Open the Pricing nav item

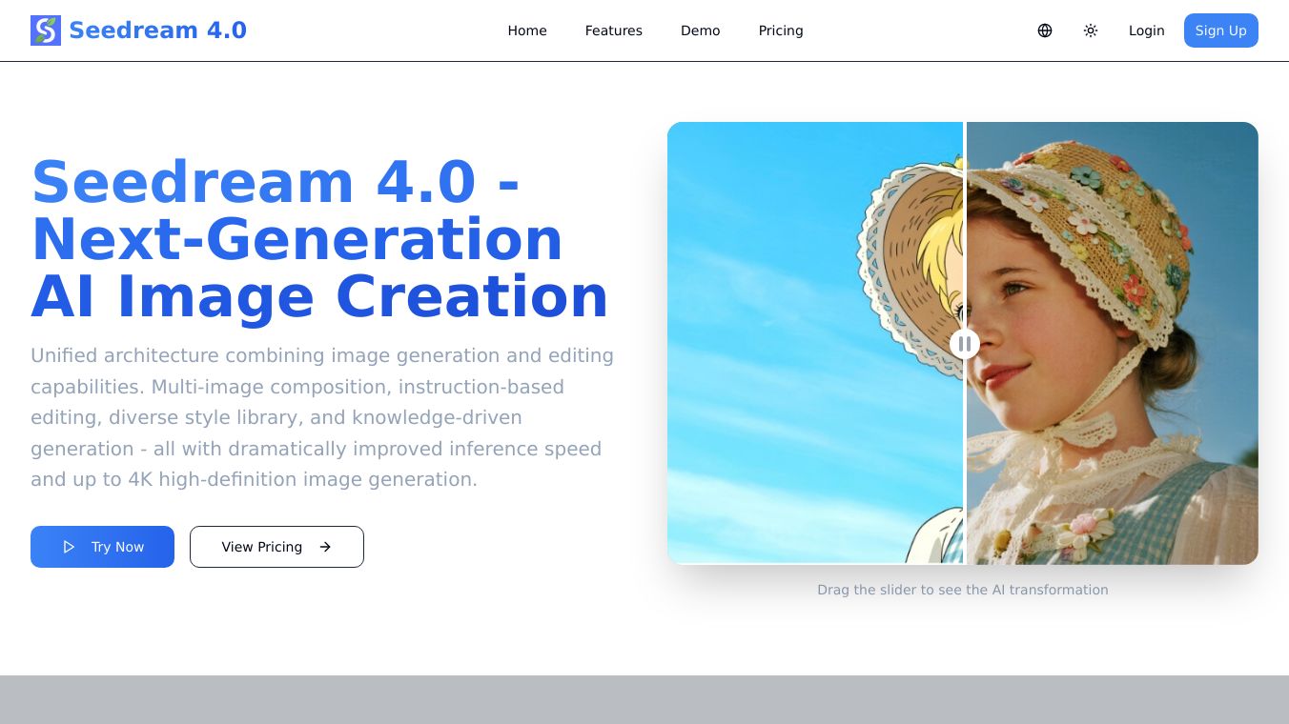(x=781, y=30)
